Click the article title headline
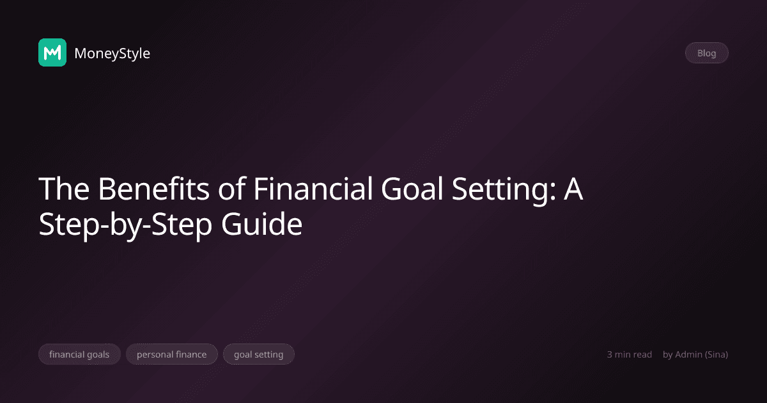The width and height of the screenshot is (767, 403). click(x=312, y=206)
